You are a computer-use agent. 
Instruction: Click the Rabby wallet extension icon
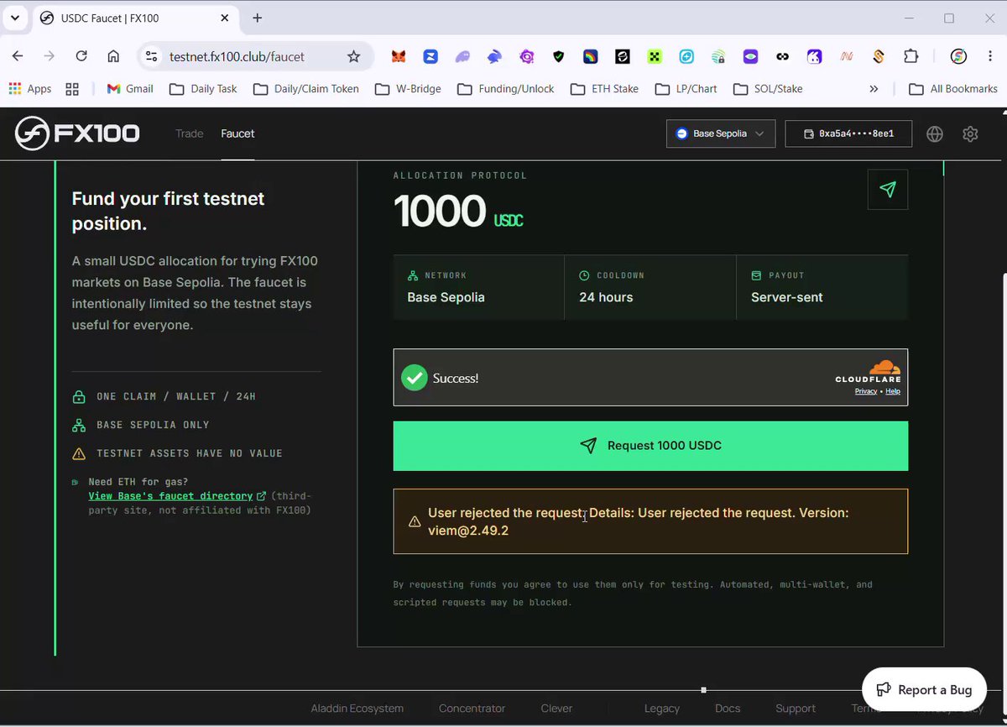pos(494,56)
